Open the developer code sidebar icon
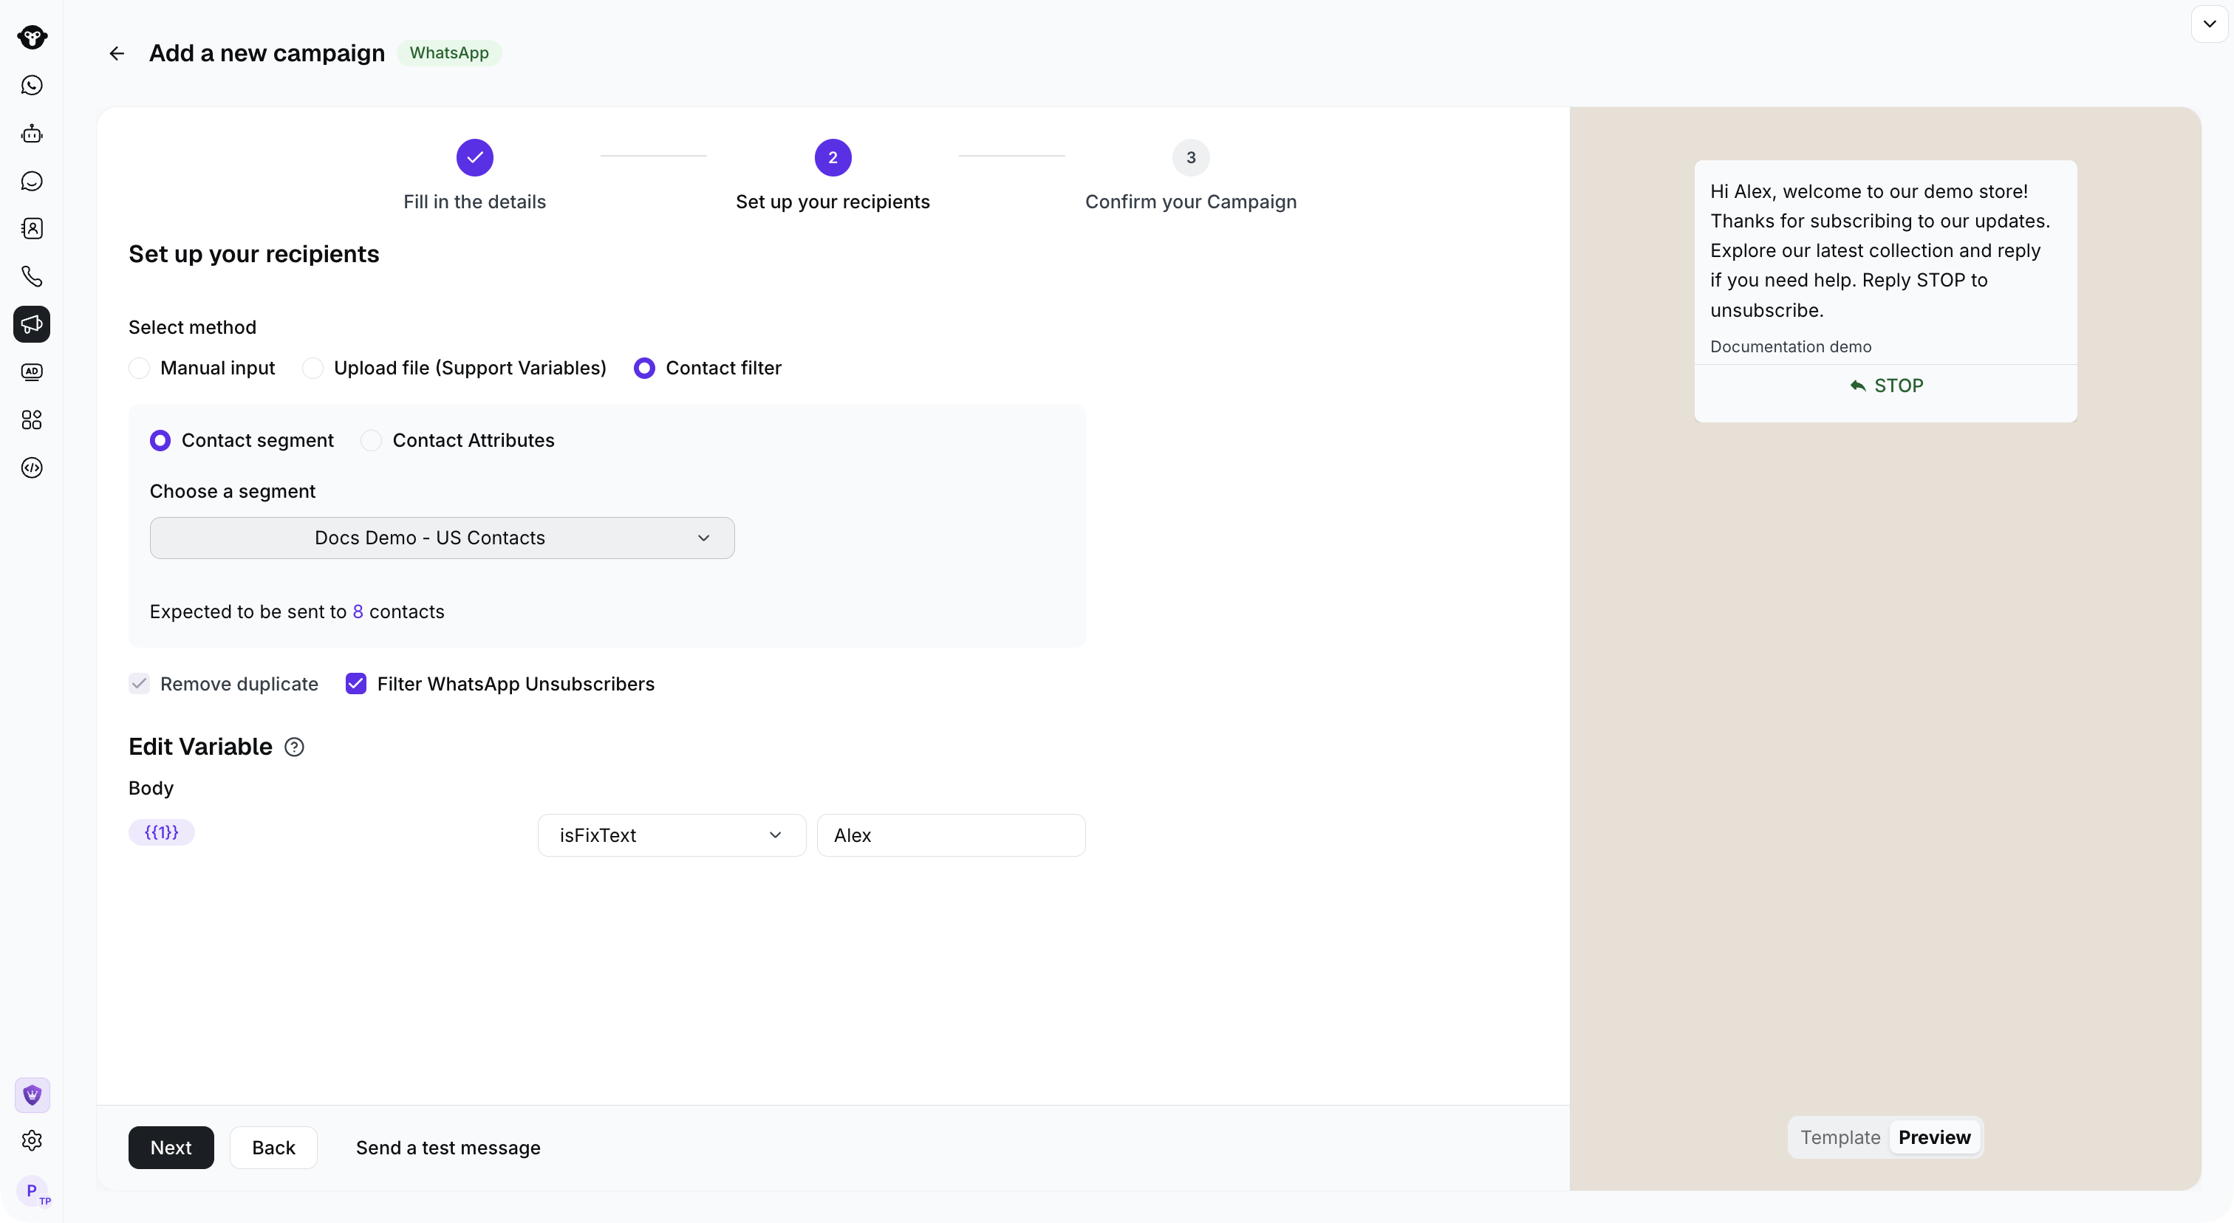 pyautogui.click(x=32, y=468)
